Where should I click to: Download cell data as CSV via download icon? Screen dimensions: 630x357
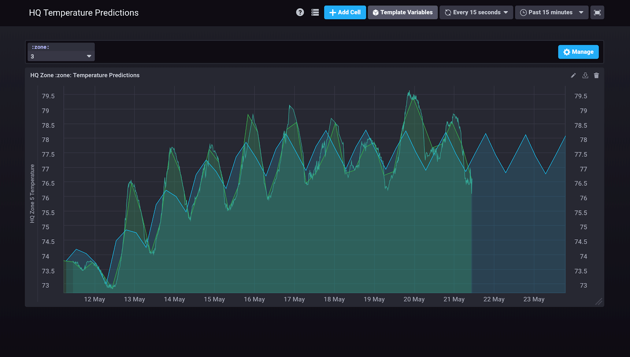tap(585, 75)
